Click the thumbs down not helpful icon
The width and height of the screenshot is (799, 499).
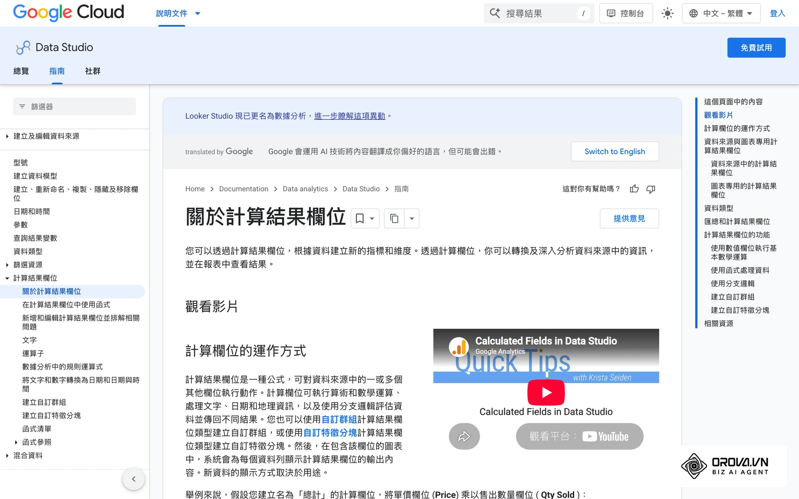point(651,189)
